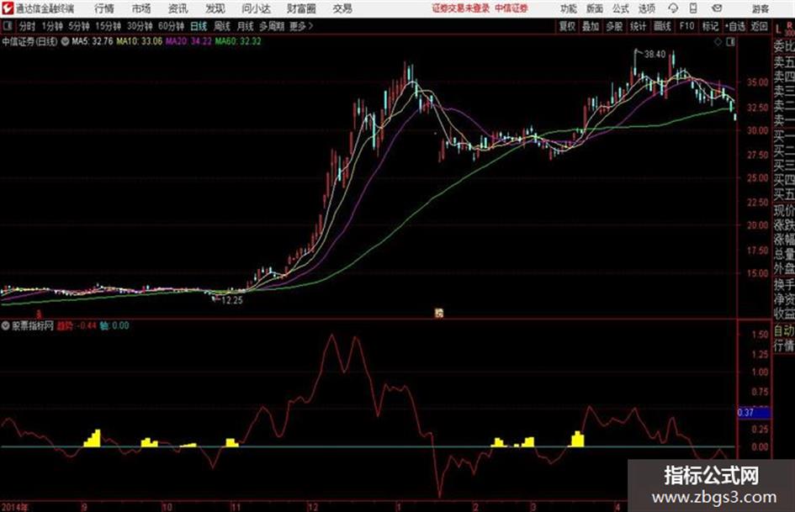The image size is (795, 512).
Task: Open the 功能 menu
Action: (x=569, y=8)
